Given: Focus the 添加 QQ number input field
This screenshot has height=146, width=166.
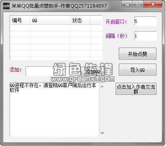Looking at the screenshot, I should (x=53, y=71).
